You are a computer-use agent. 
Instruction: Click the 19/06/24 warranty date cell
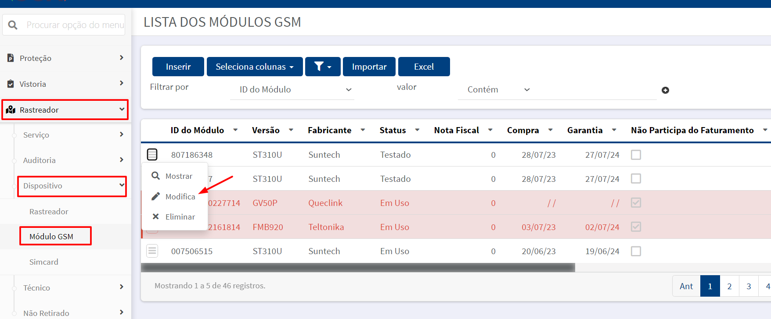click(x=602, y=251)
